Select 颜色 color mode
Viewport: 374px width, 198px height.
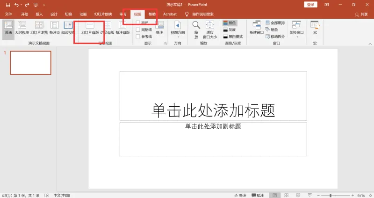(x=230, y=22)
